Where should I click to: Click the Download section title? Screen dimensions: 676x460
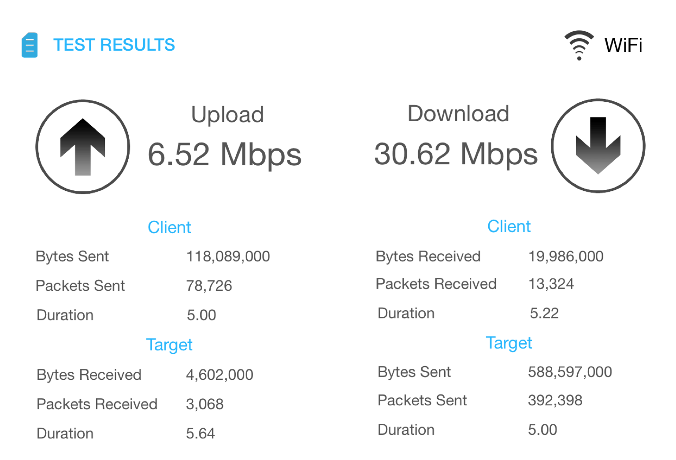coord(458,114)
